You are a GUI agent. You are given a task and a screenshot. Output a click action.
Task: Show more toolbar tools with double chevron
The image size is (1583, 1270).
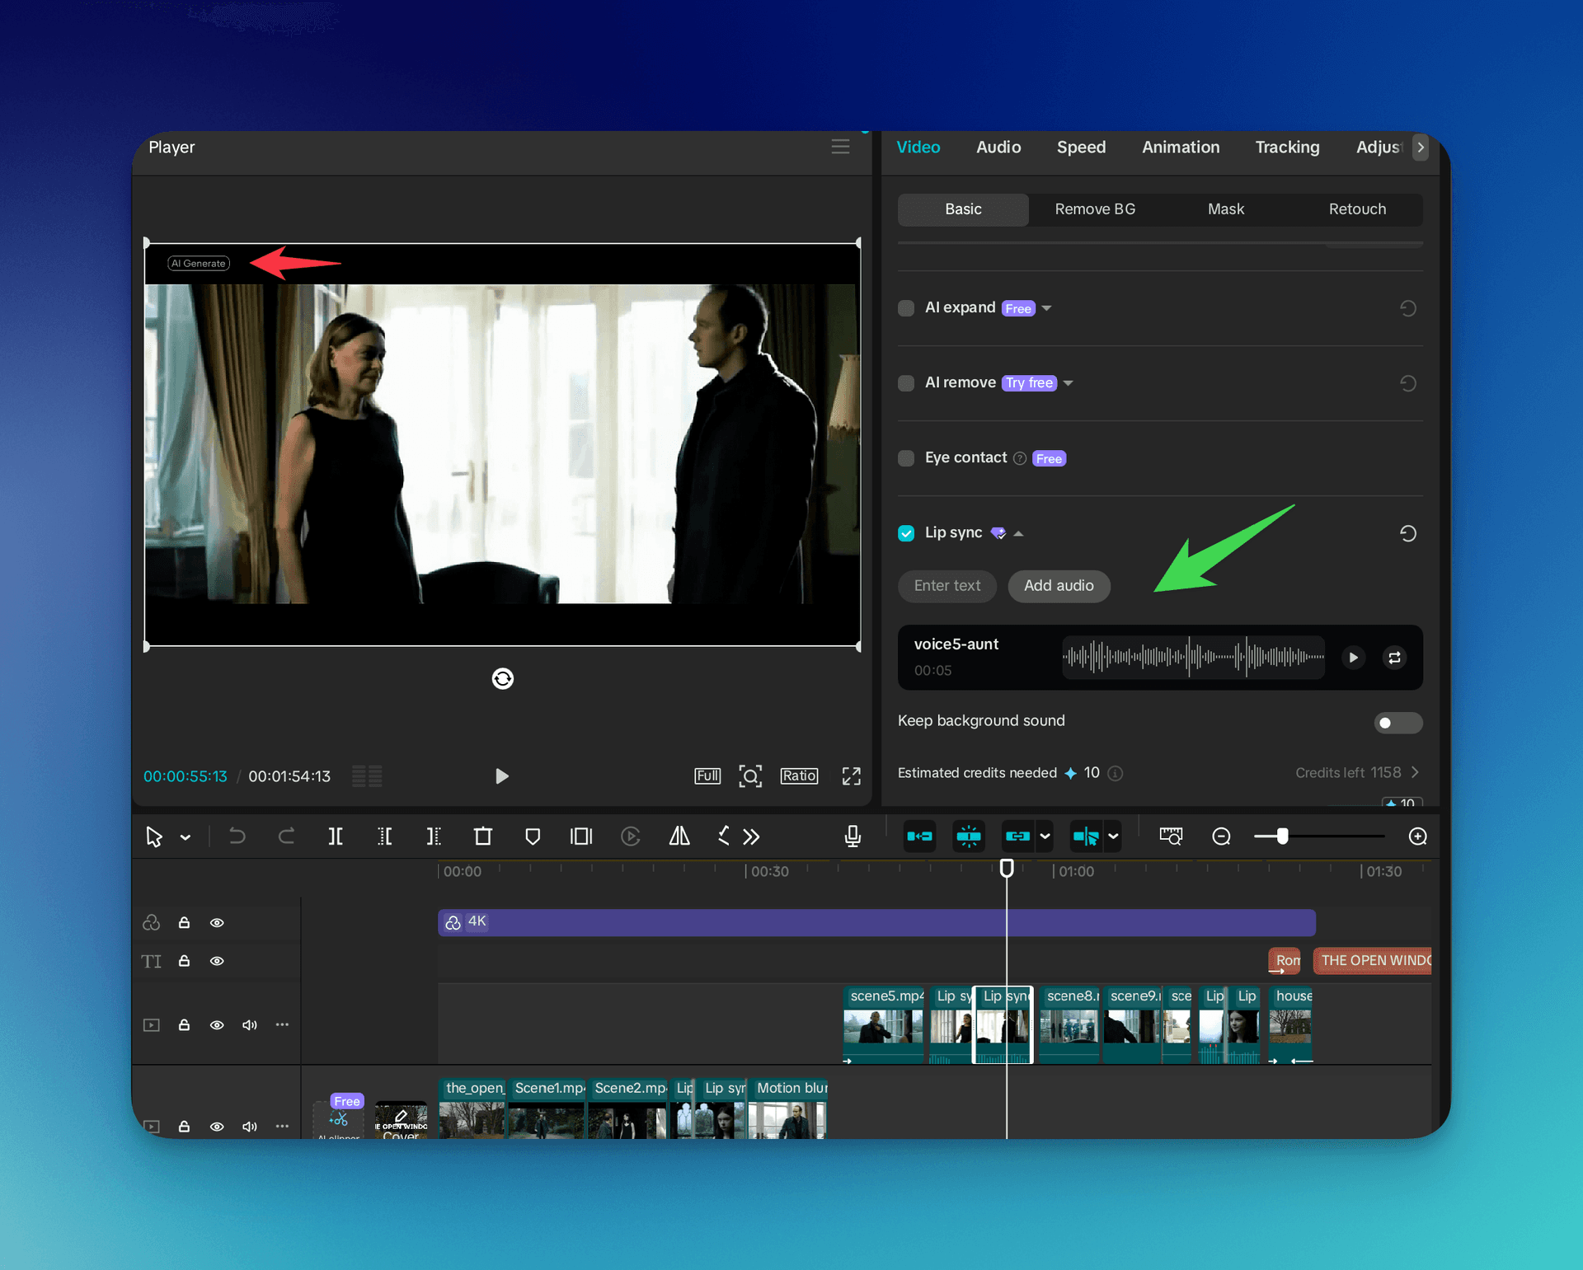(751, 837)
